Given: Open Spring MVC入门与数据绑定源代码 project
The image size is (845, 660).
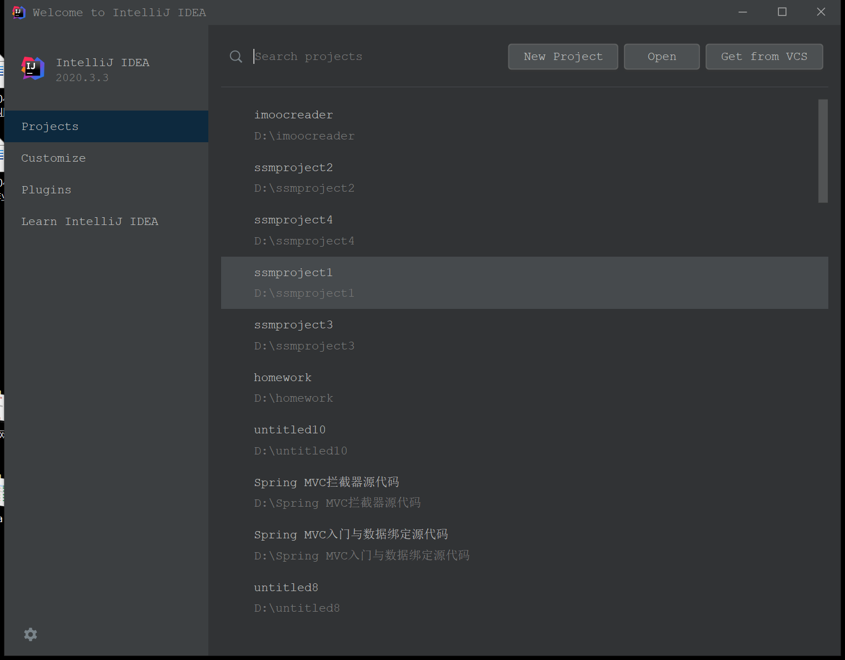Looking at the screenshot, I should 524,545.
